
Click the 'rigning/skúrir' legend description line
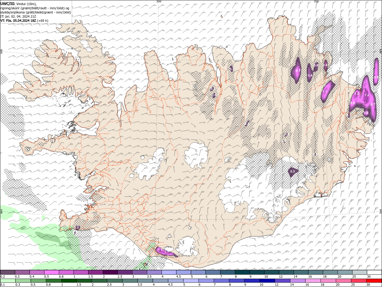pyautogui.click(x=35, y=8)
